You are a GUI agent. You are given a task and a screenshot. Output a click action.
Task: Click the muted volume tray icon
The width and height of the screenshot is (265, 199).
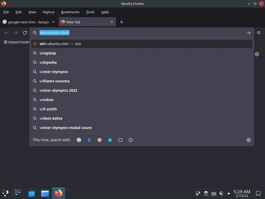221,193
